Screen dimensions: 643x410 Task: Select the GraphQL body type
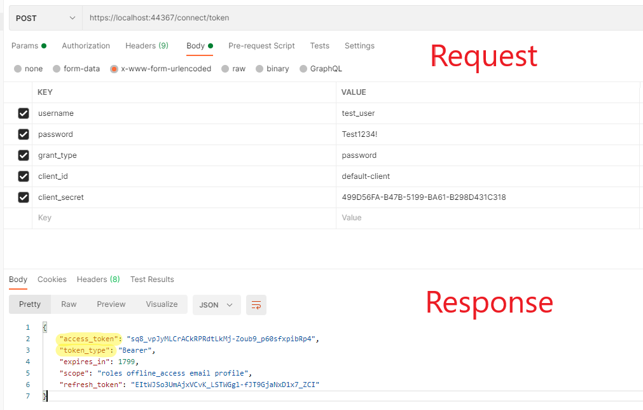coord(303,69)
